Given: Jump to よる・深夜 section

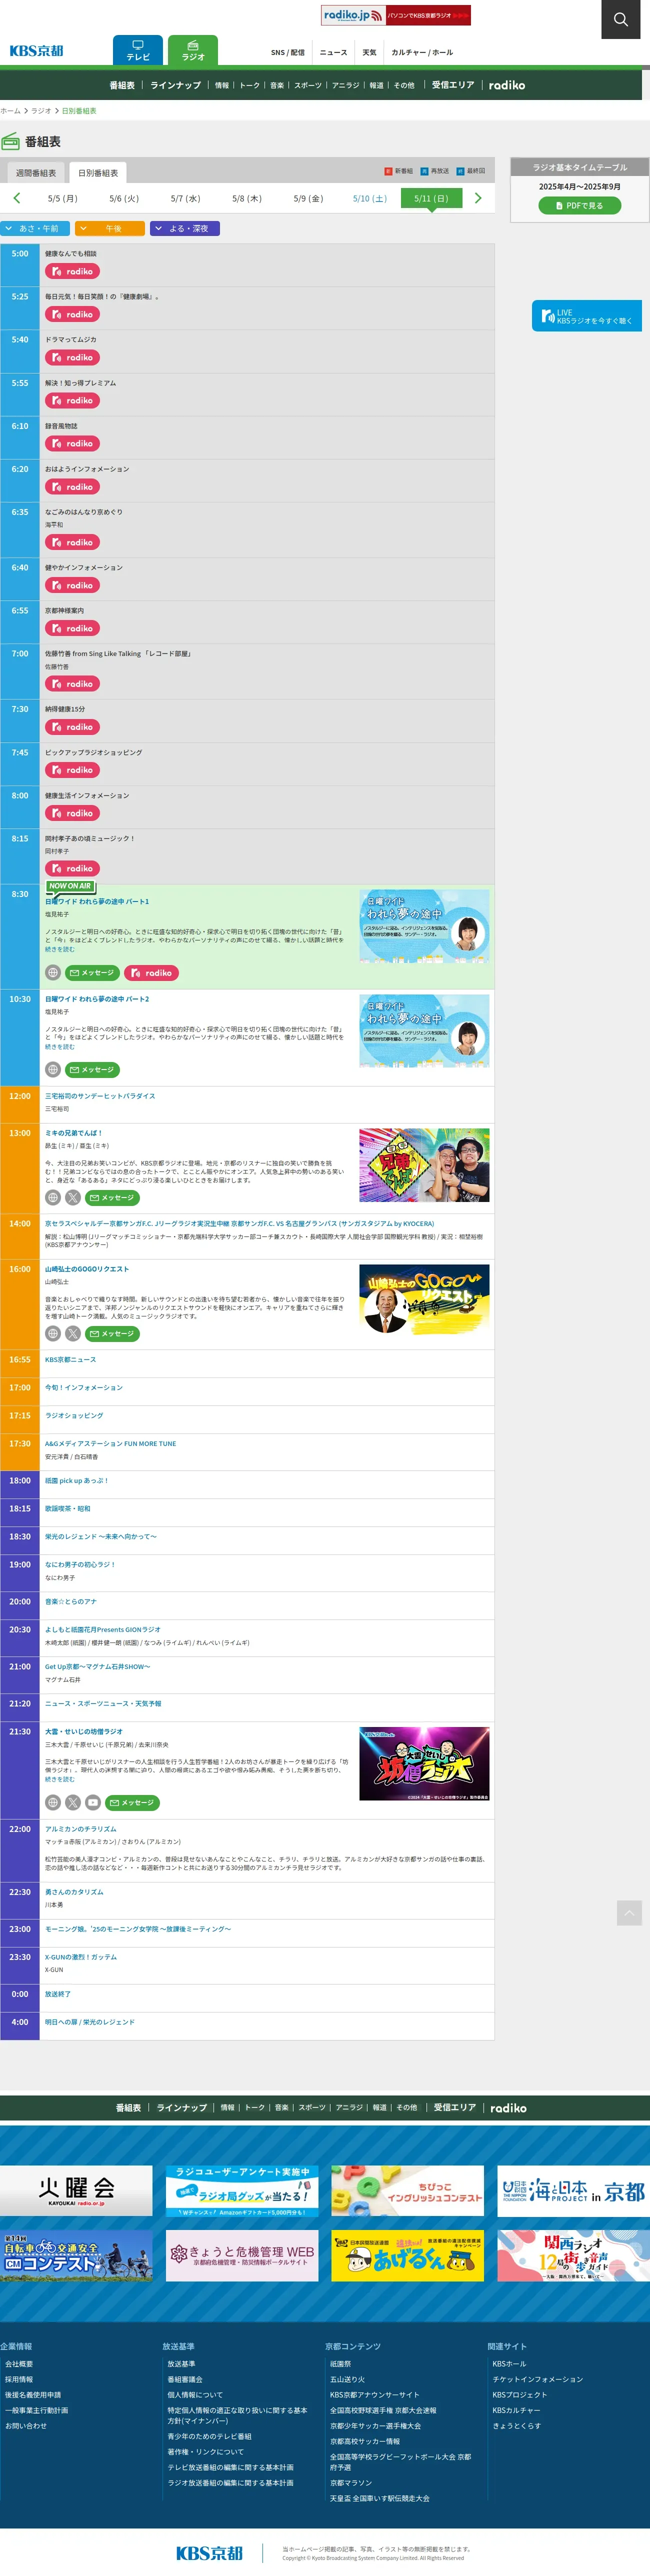Looking at the screenshot, I should [x=185, y=229].
